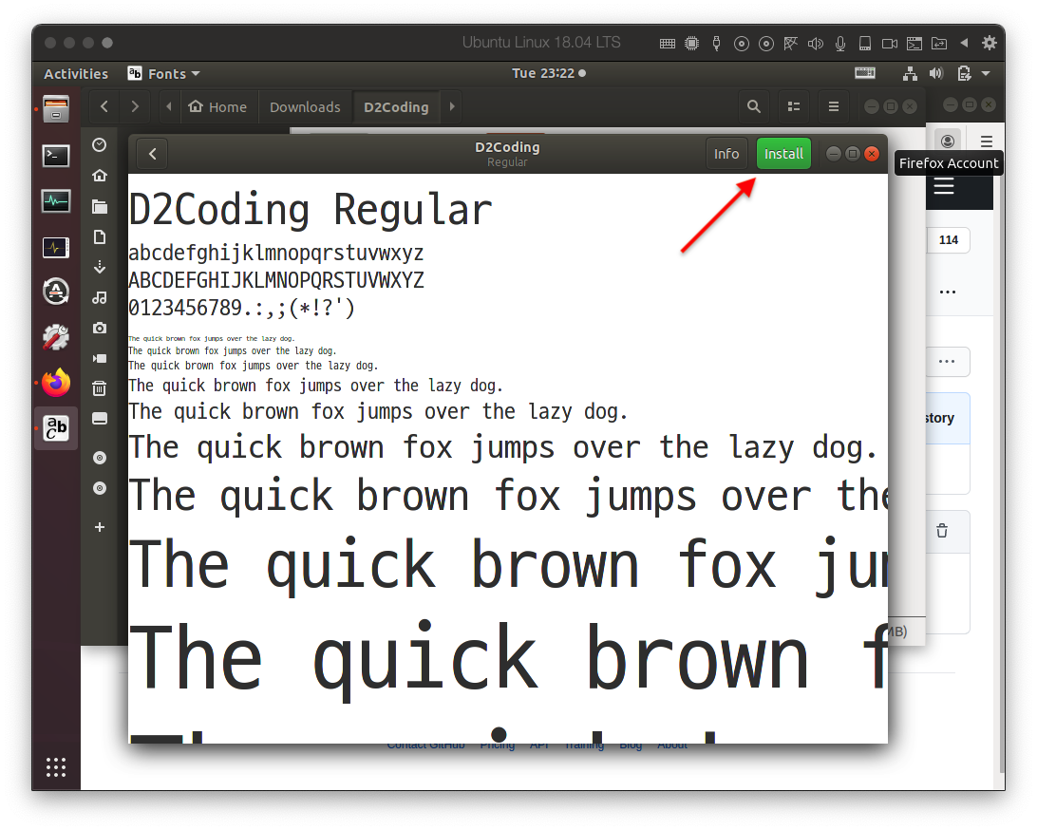
Task: Open the Files hamburger menu
Action: tap(834, 106)
